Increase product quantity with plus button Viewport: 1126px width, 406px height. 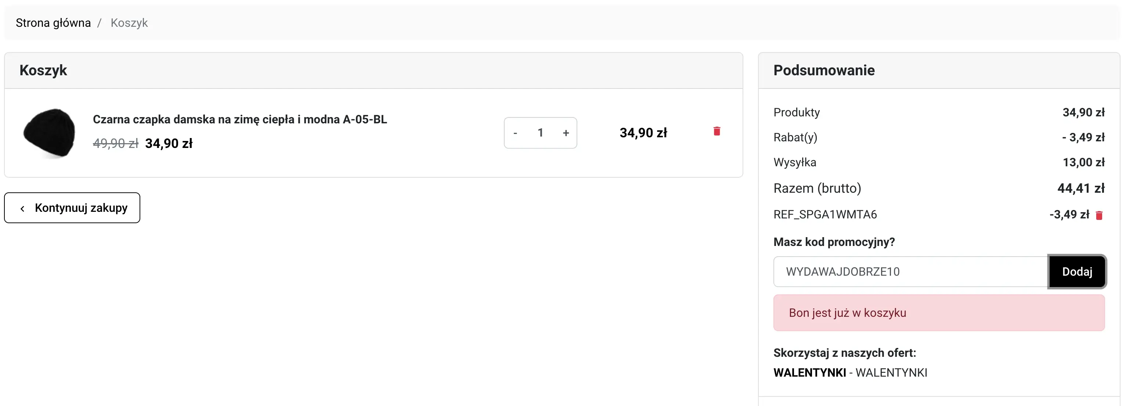(566, 133)
